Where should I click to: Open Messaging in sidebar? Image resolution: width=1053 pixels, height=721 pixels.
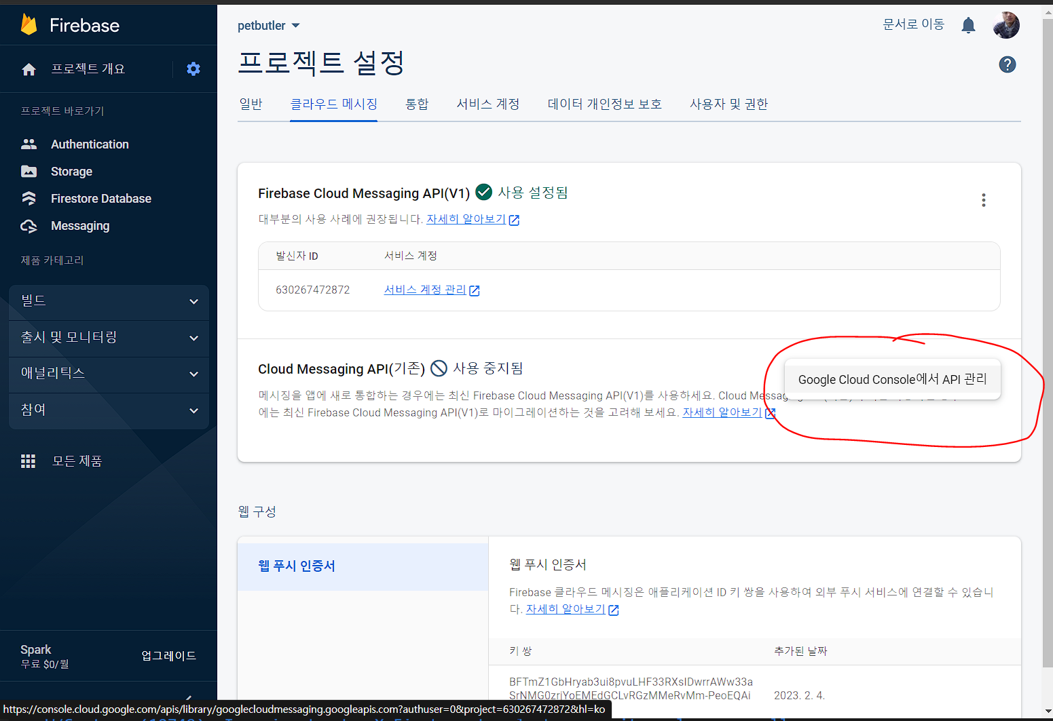coord(80,226)
